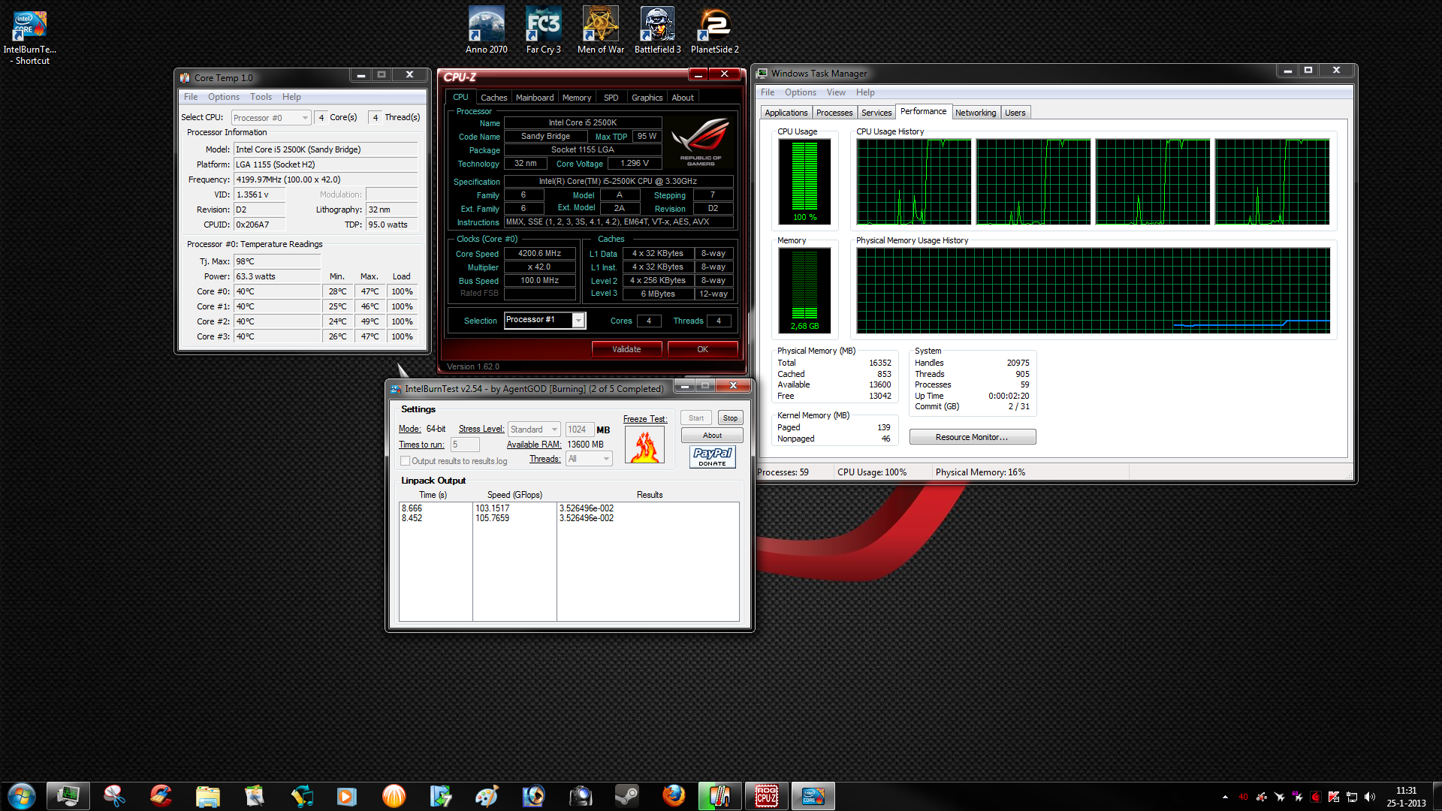Image resolution: width=1442 pixels, height=811 pixels.
Task: Launch Far Cry 3 desktop icon
Action: [x=543, y=31]
